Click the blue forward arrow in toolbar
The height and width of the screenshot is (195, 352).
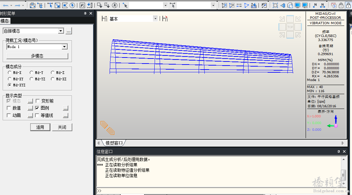tap(17, 5)
